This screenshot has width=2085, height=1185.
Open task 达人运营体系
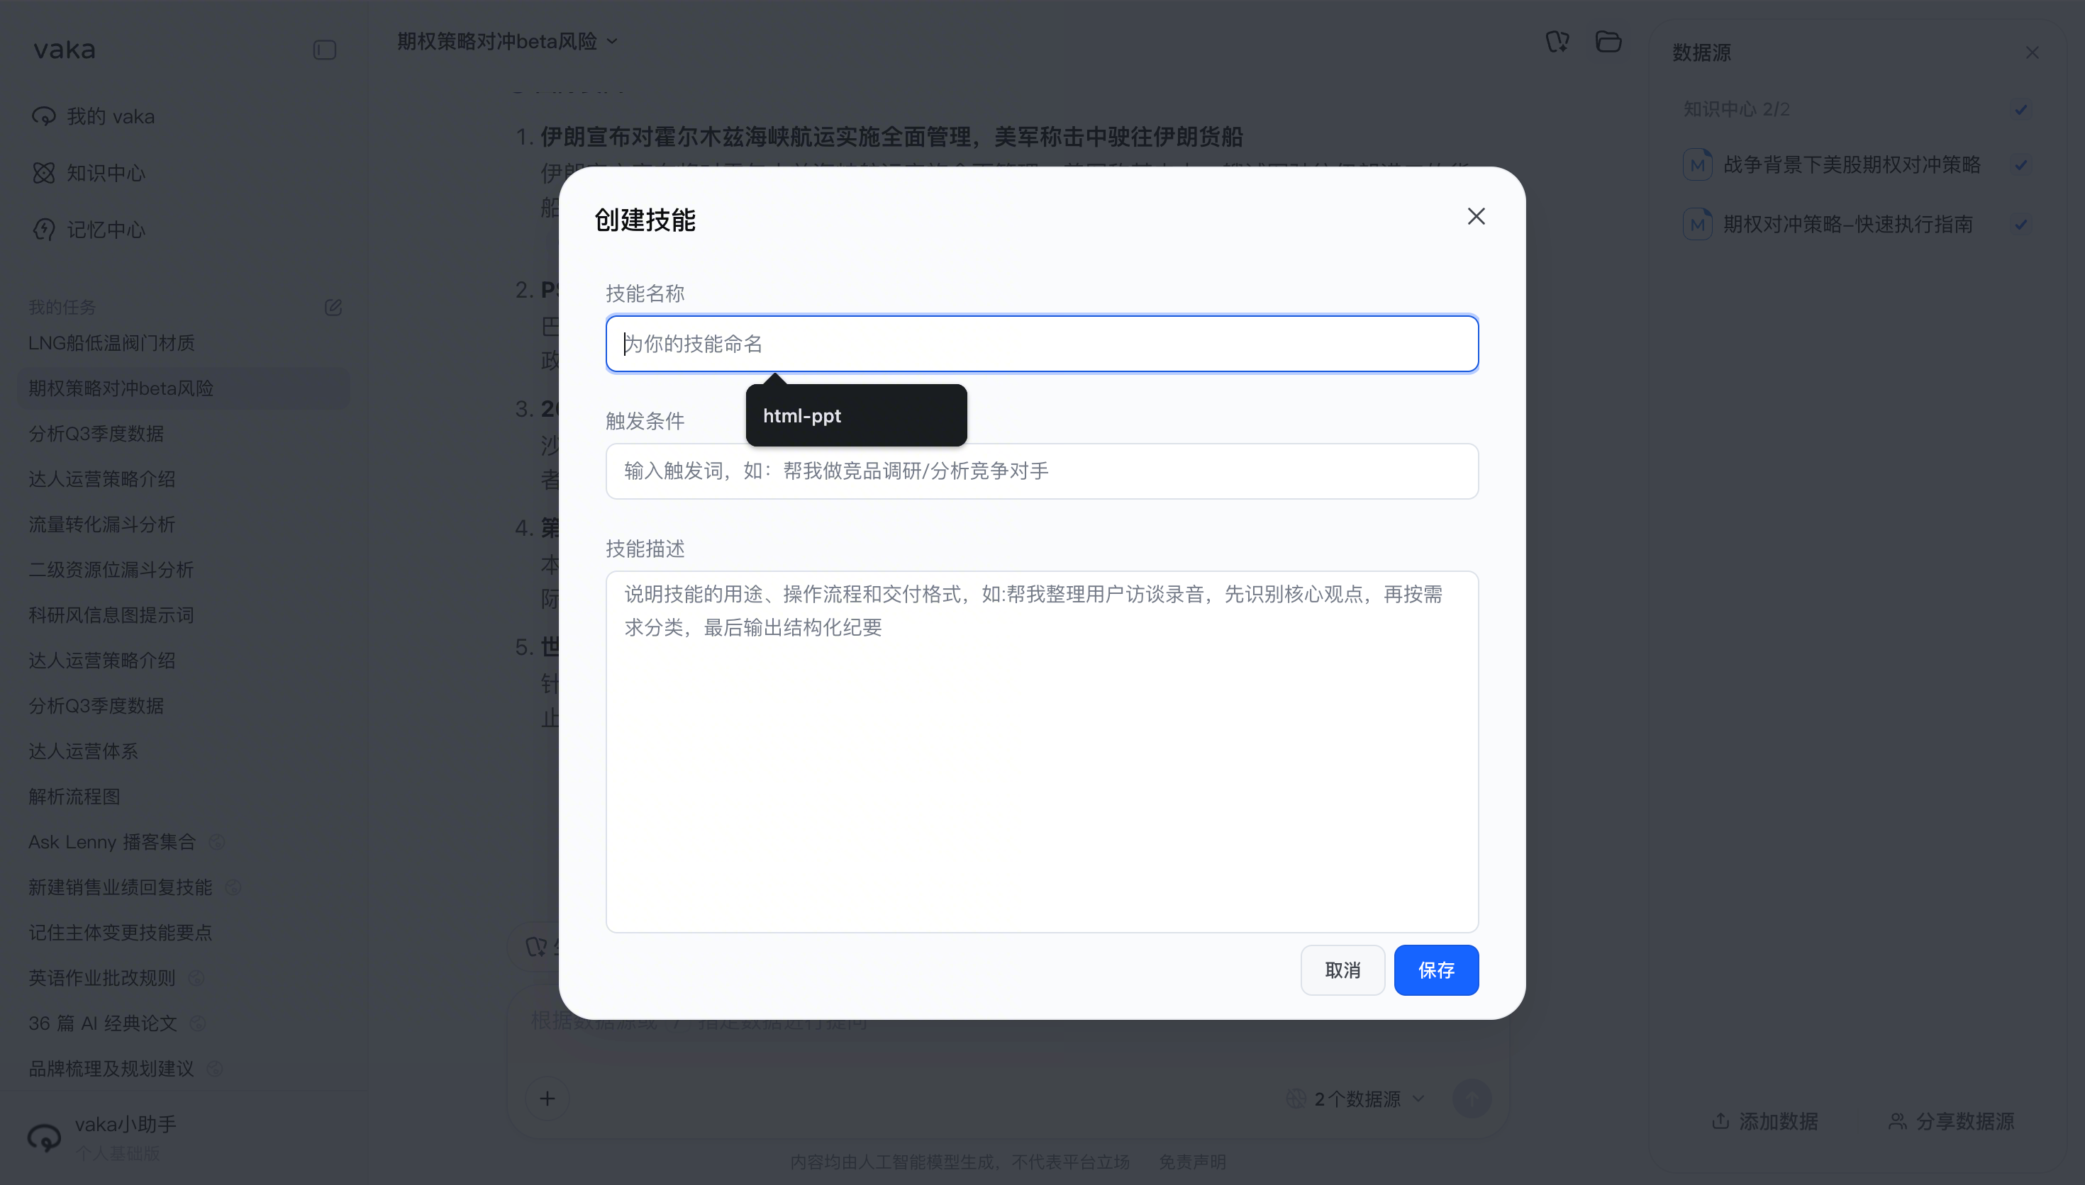(83, 751)
